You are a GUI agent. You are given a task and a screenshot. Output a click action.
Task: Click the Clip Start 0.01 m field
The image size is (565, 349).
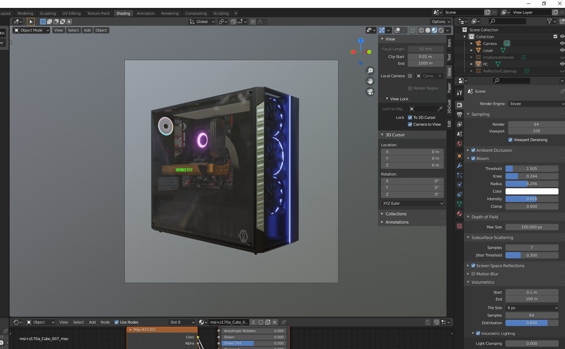pos(425,57)
